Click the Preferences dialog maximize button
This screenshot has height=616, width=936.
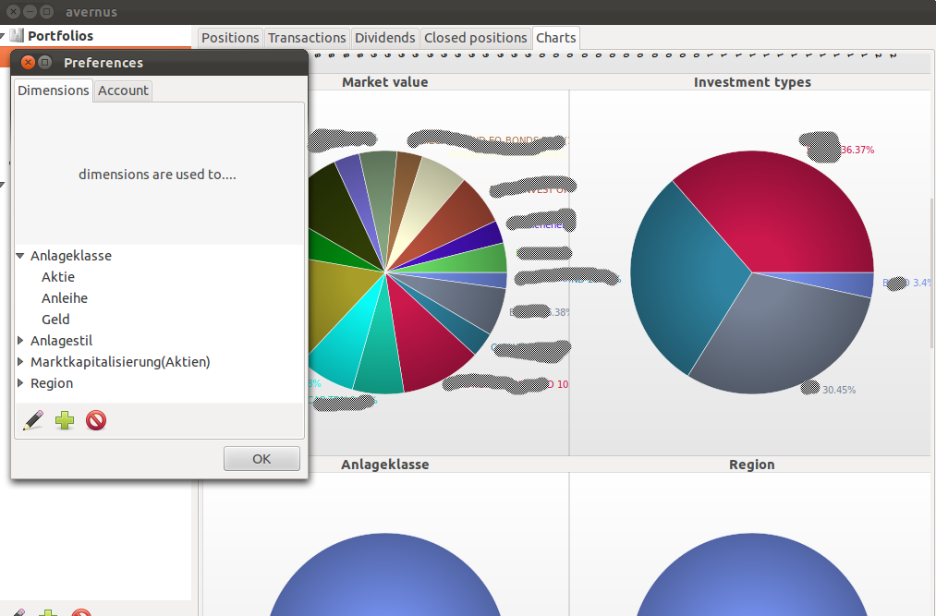pos(44,62)
